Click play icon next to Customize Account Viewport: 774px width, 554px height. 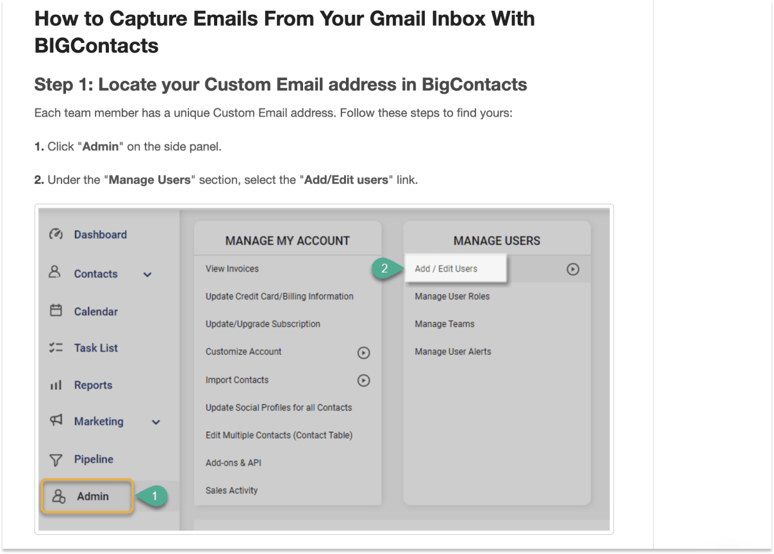click(363, 353)
